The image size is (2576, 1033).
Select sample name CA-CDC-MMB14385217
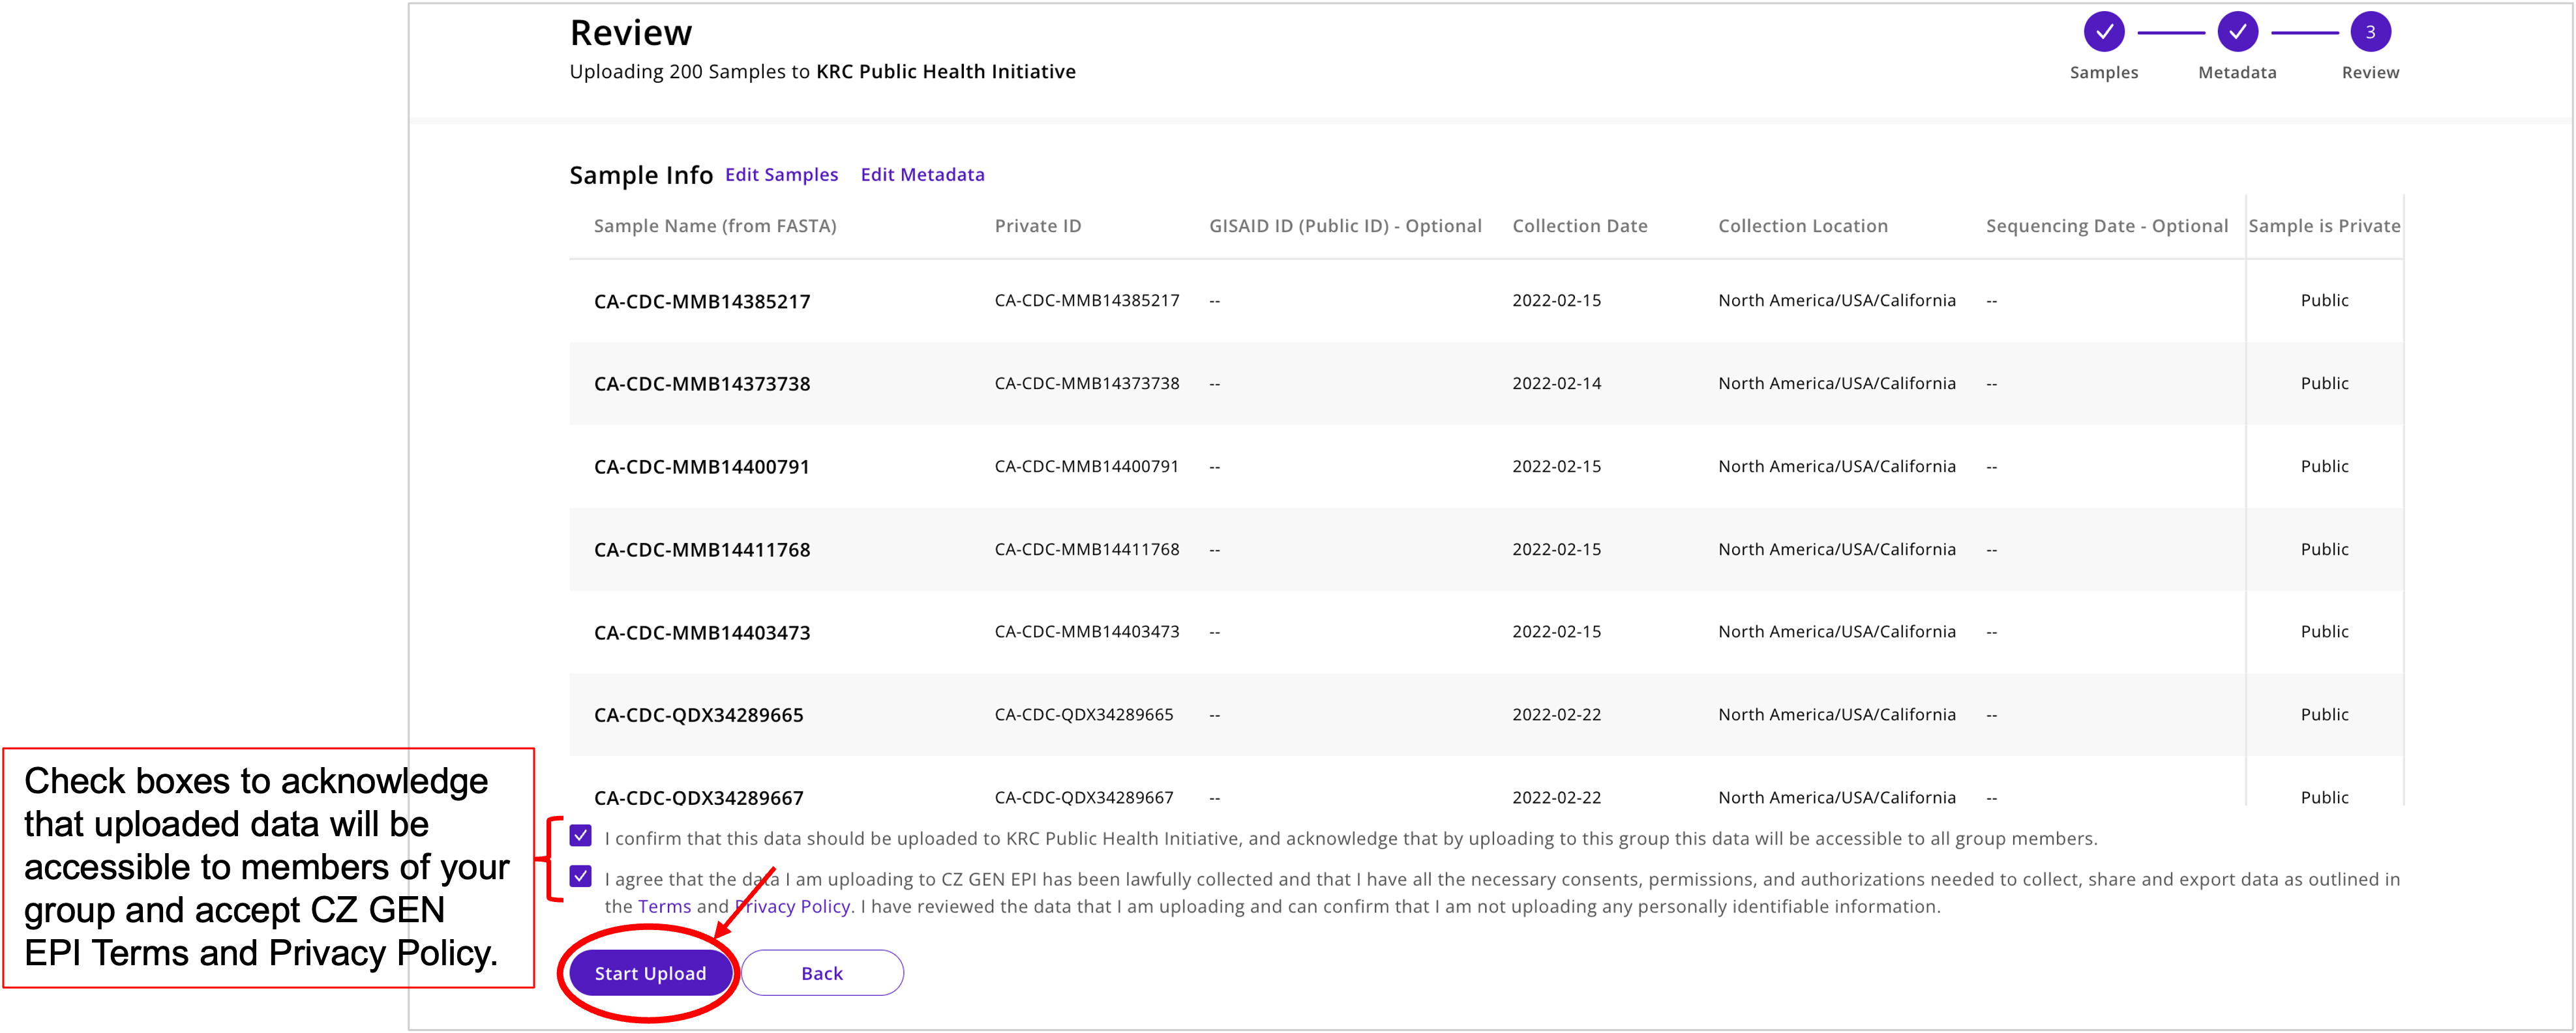tap(702, 302)
